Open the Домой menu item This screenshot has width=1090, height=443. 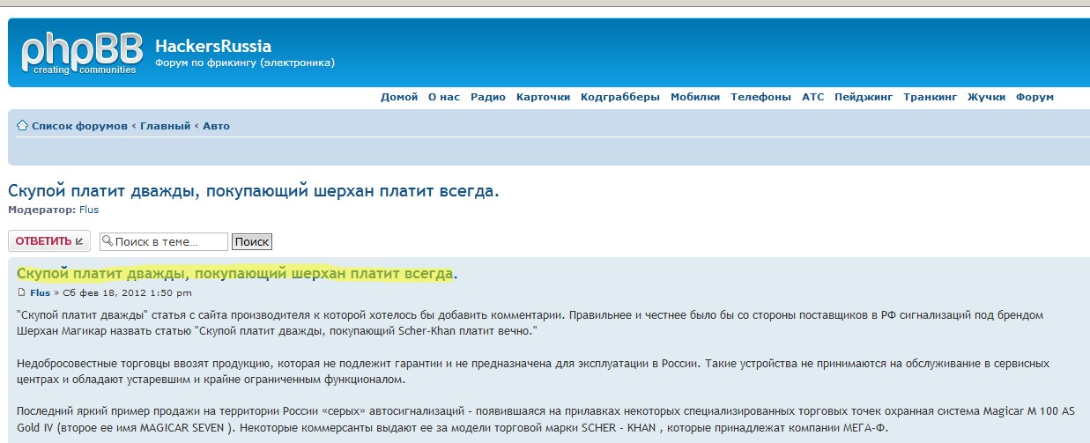click(399, 97)
